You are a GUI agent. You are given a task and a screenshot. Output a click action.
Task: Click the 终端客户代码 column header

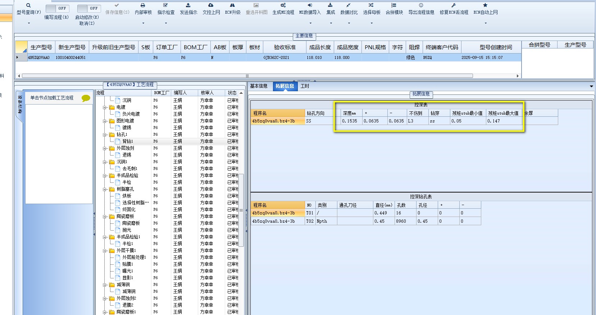(x=442, y=47)
